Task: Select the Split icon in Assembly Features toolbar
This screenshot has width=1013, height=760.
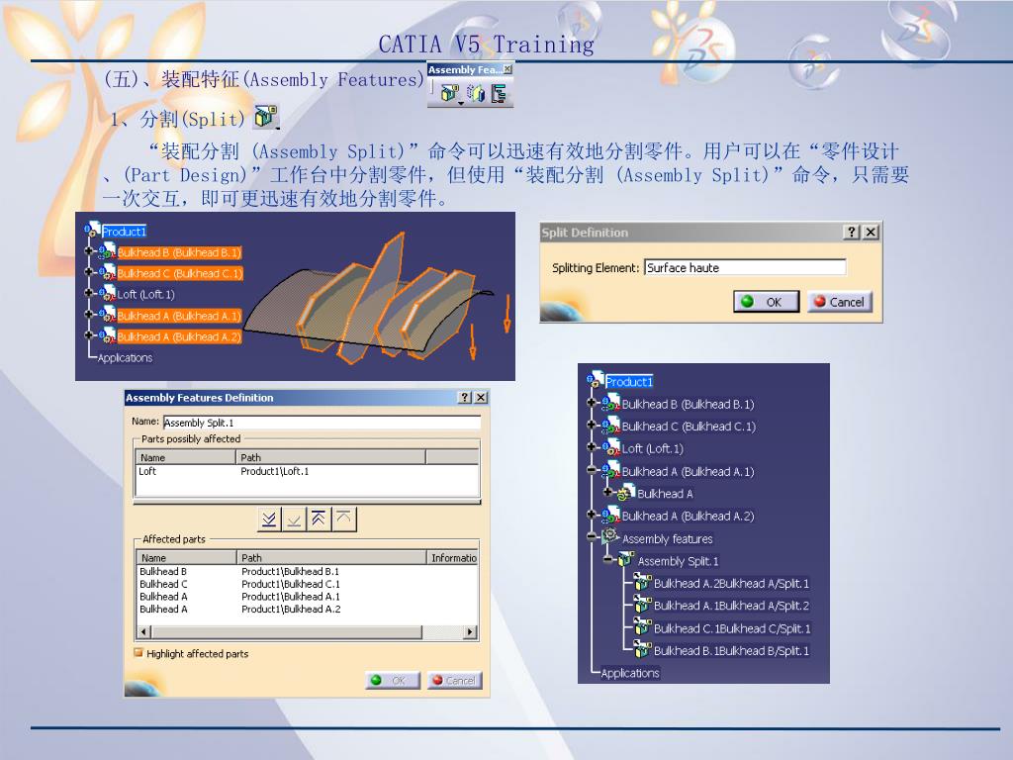Action: [450, 94]
